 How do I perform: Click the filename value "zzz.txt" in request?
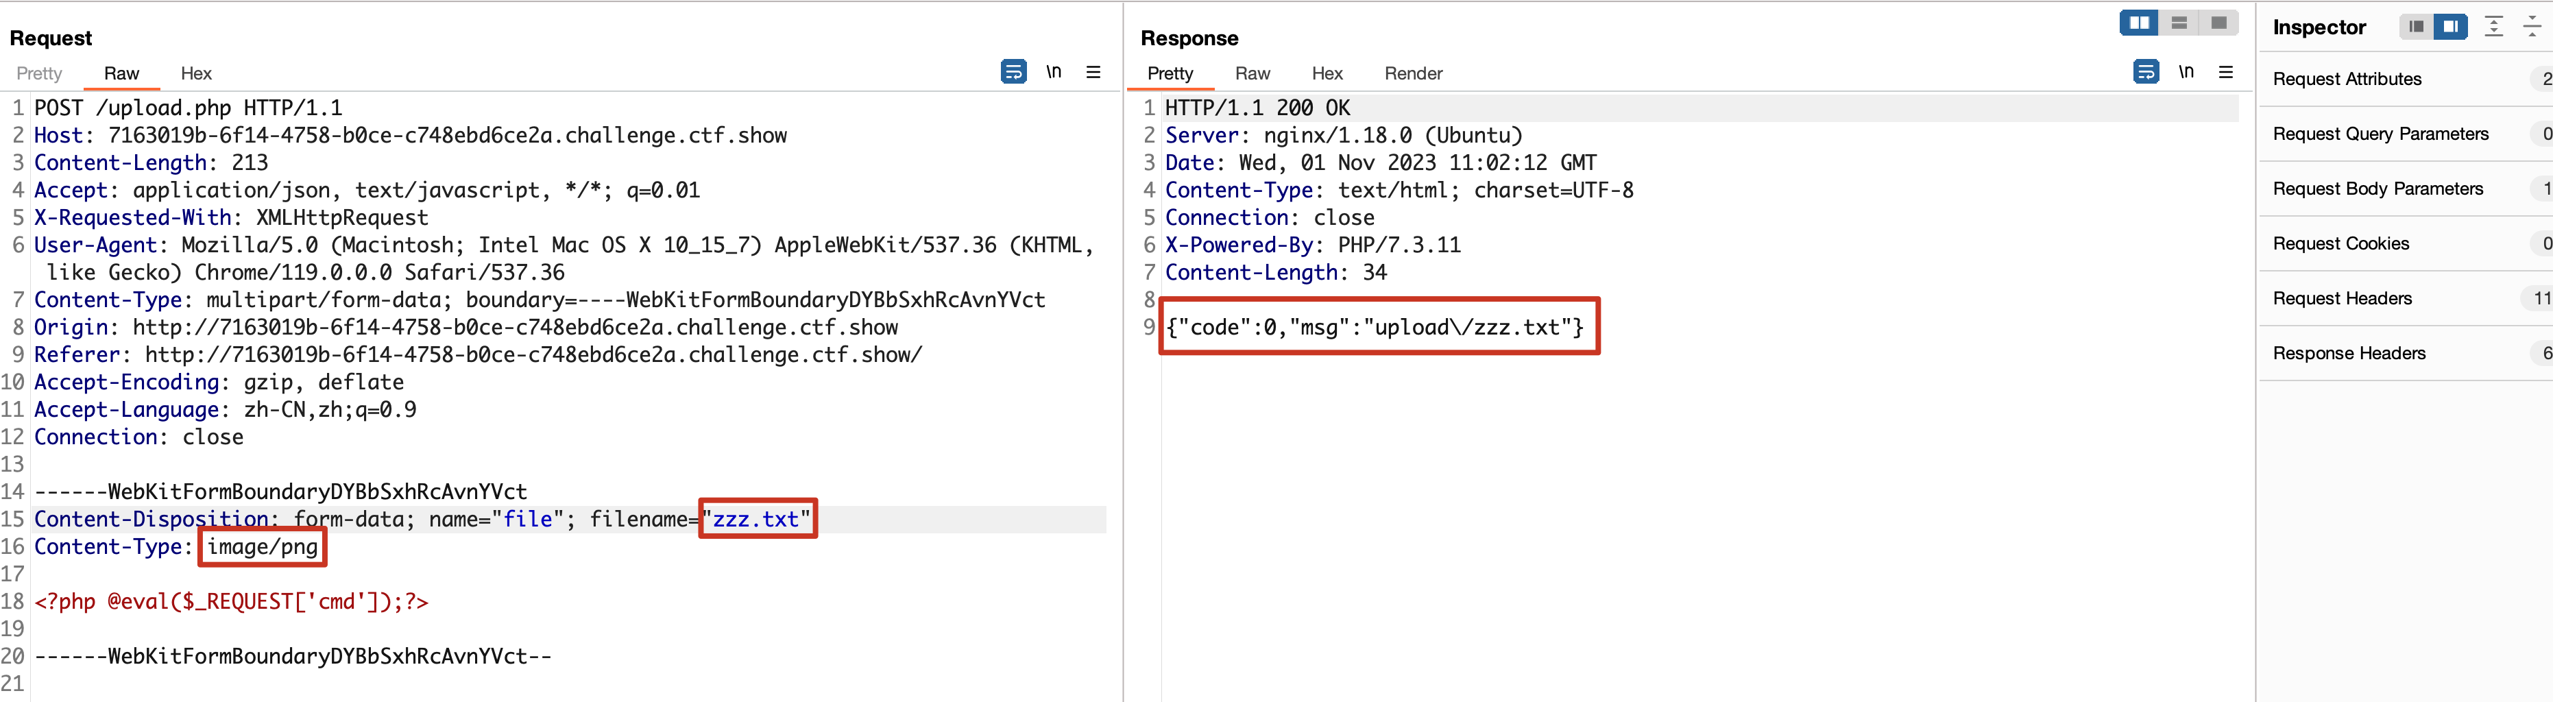coord(757,518)
